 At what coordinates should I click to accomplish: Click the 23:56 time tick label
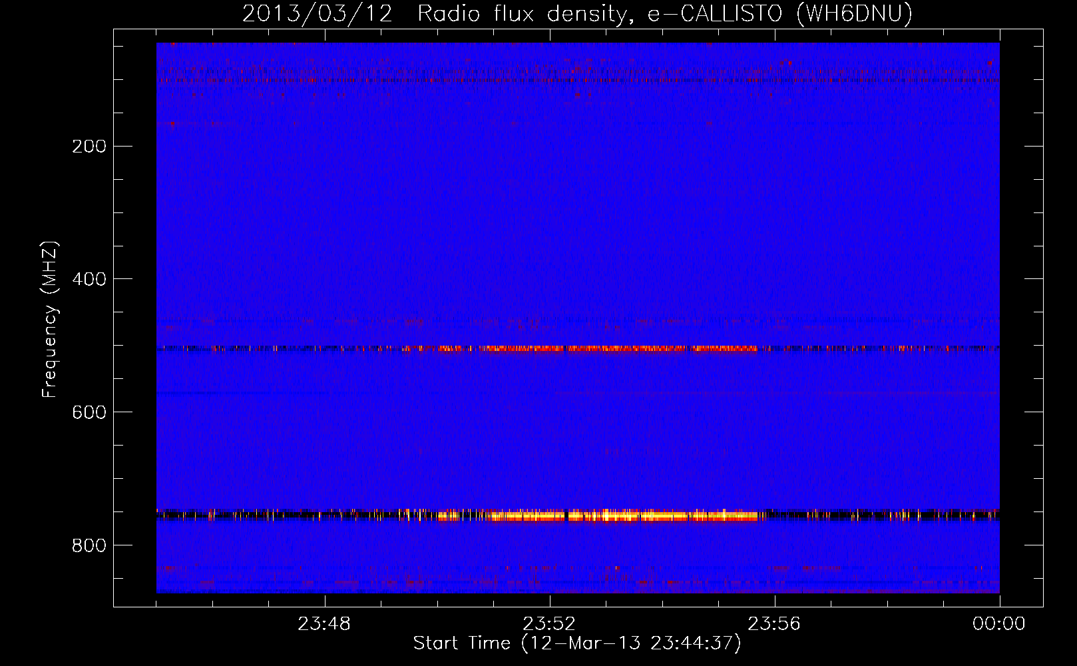coord(774,624)
